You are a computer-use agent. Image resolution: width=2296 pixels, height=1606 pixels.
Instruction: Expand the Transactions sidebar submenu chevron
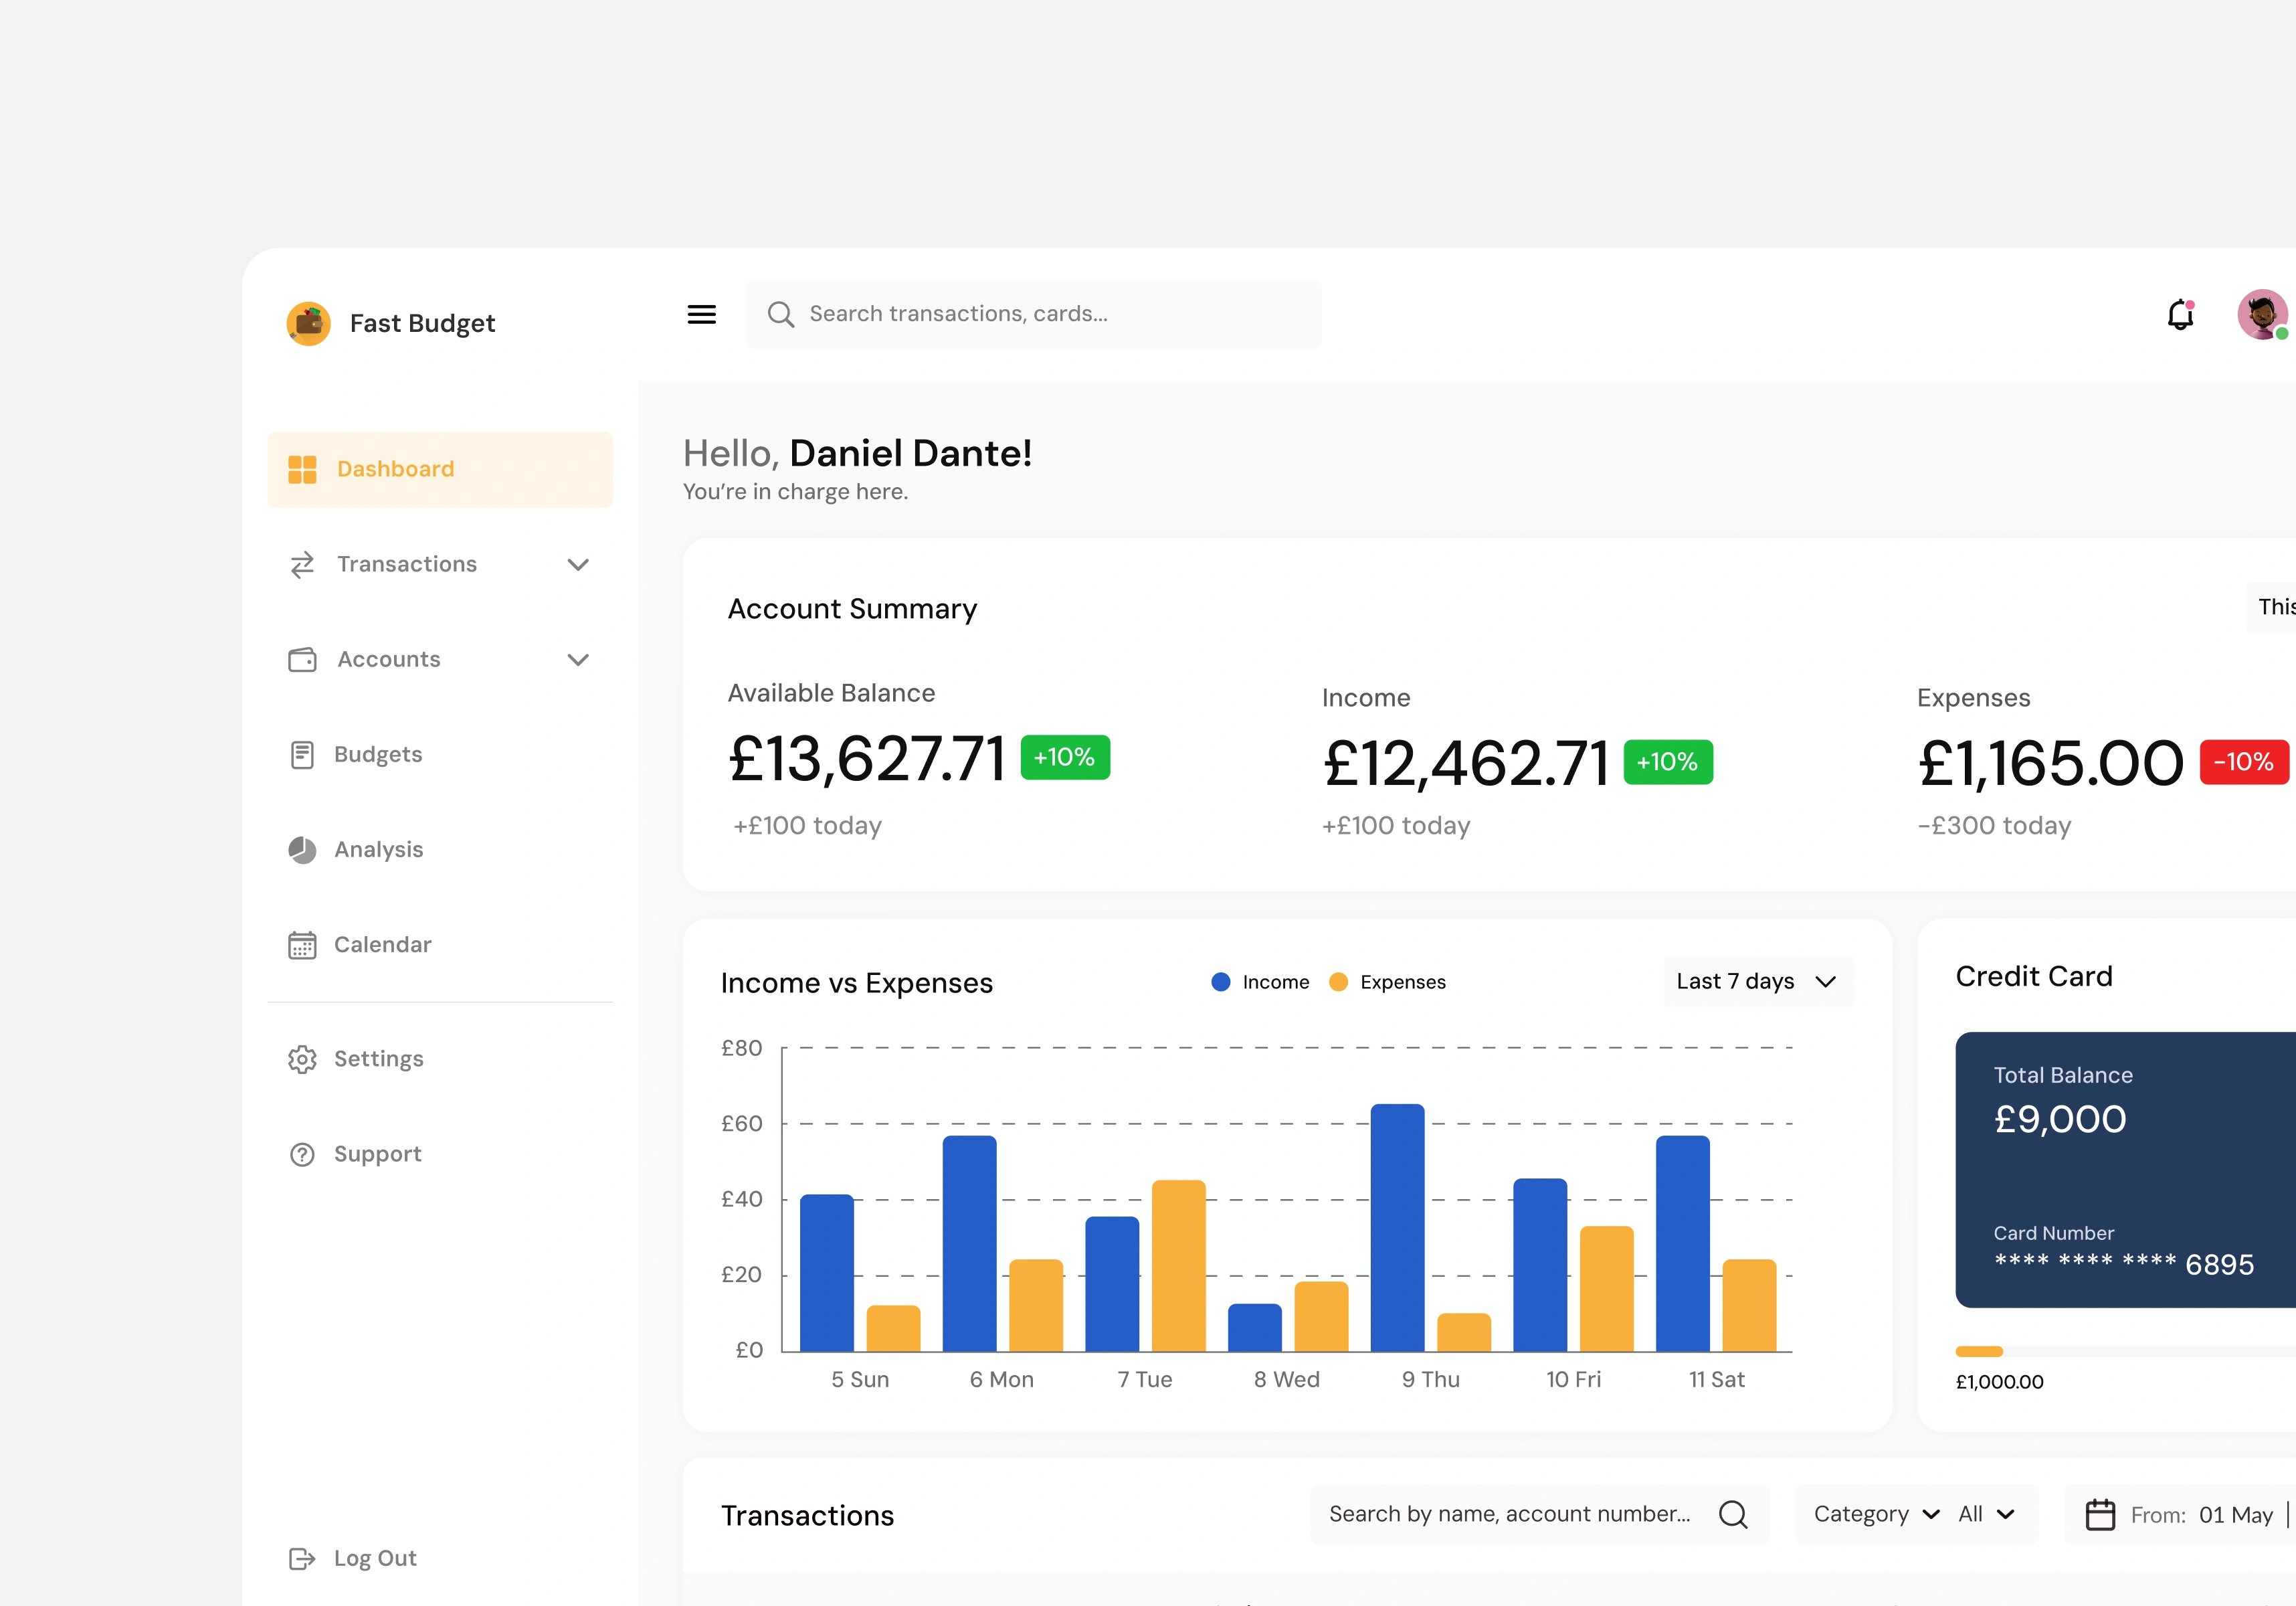(x=577, y=564)
